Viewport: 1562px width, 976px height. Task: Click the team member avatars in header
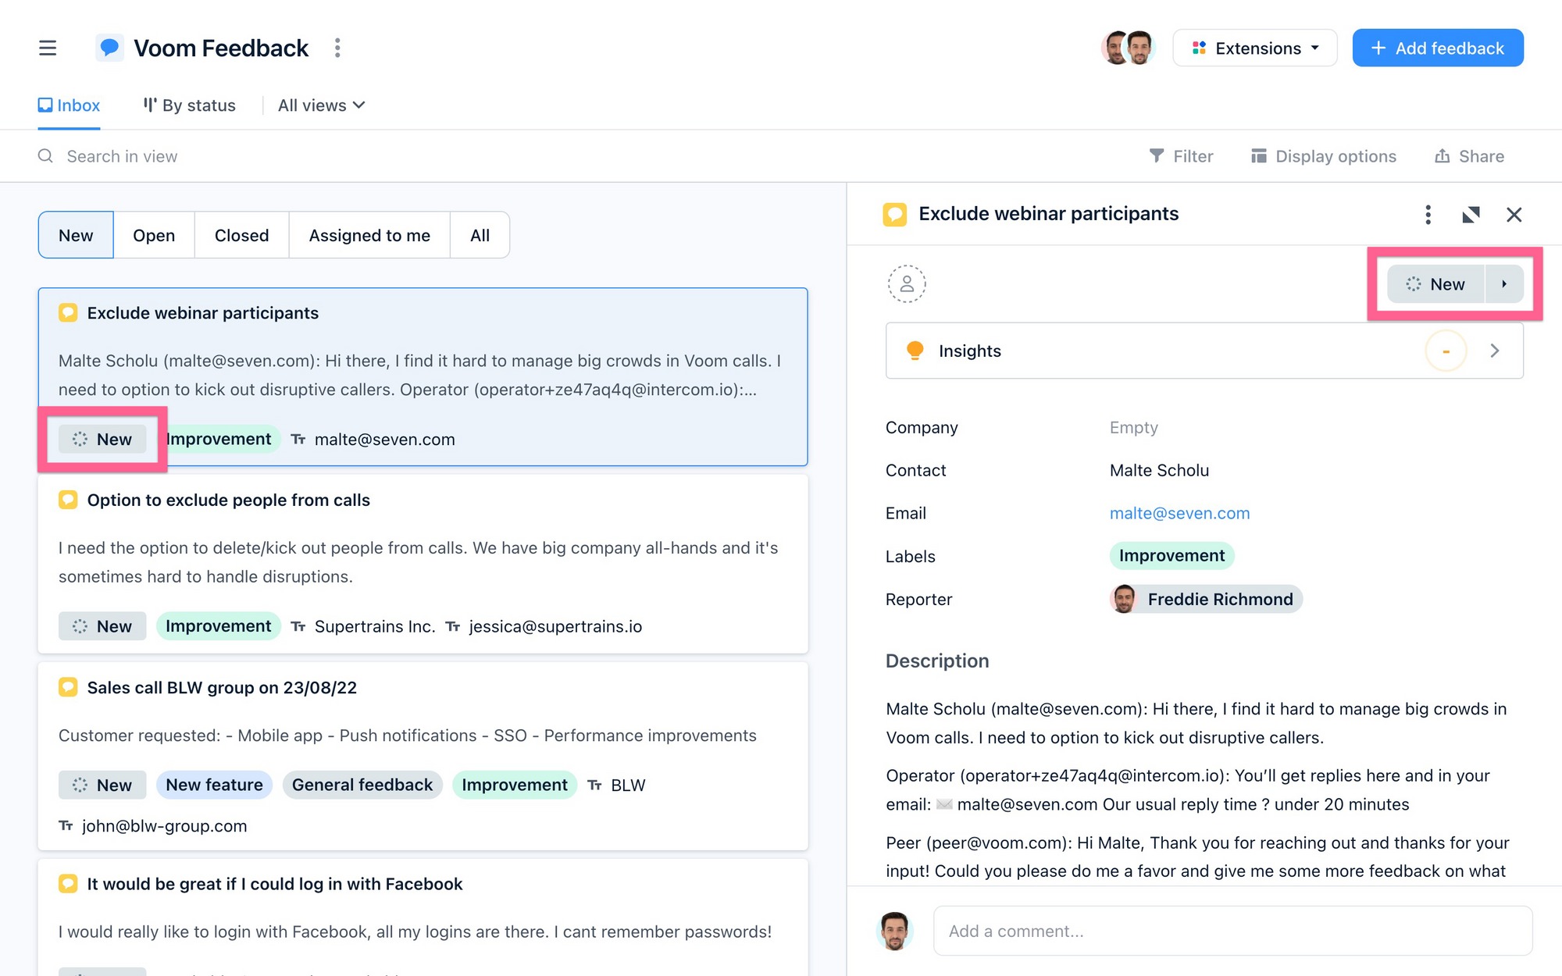coord(1128,48)
